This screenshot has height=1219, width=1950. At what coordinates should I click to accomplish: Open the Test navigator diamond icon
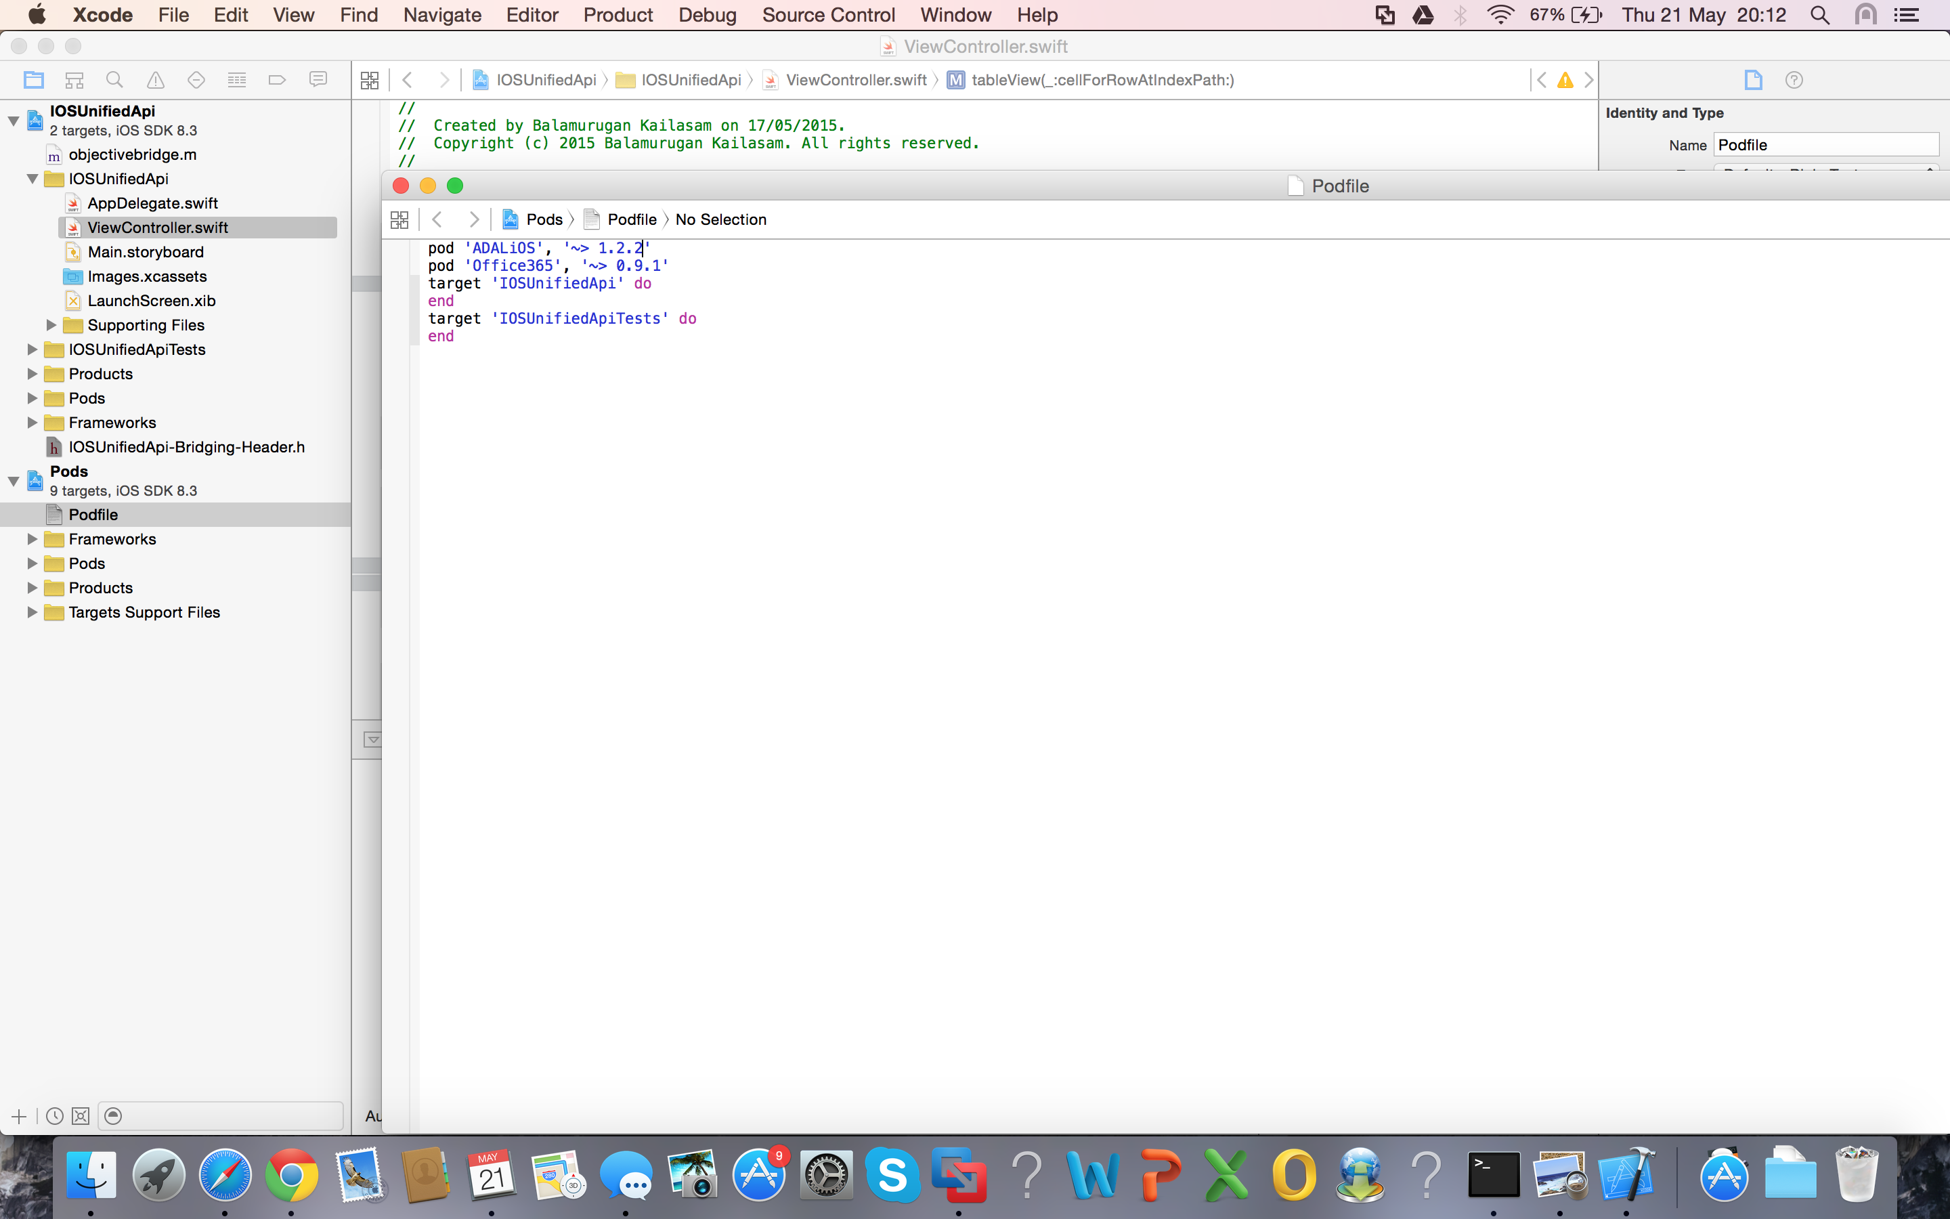point(196,80)
